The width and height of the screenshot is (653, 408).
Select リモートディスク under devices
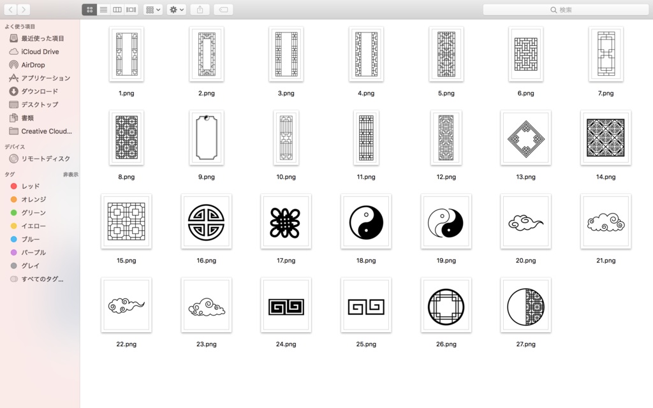40,159
